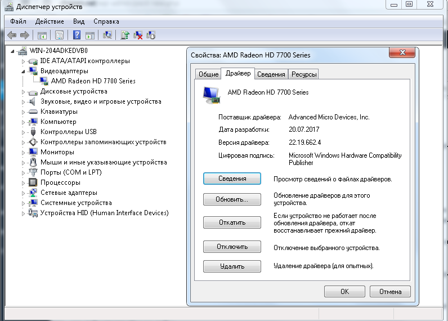Switch to the Ресурсы tab
Viewport: 448px width, 321px height.
[304, 74]
